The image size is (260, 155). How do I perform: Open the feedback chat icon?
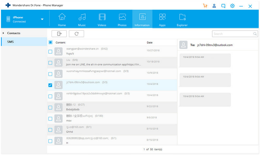[223, 6]
